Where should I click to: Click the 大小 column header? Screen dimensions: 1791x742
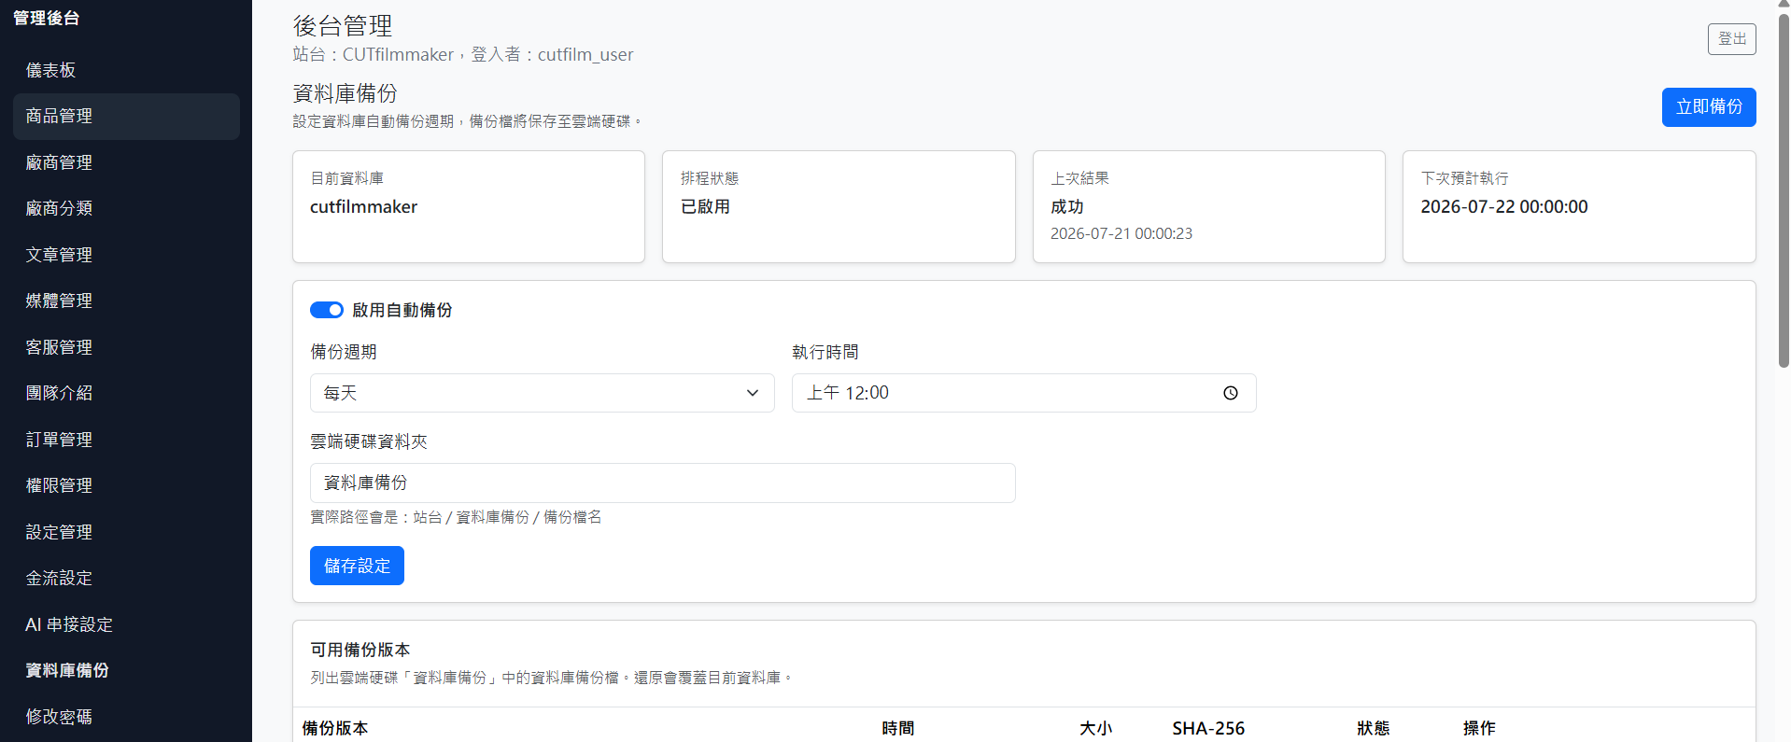[x=1096, y=728]
